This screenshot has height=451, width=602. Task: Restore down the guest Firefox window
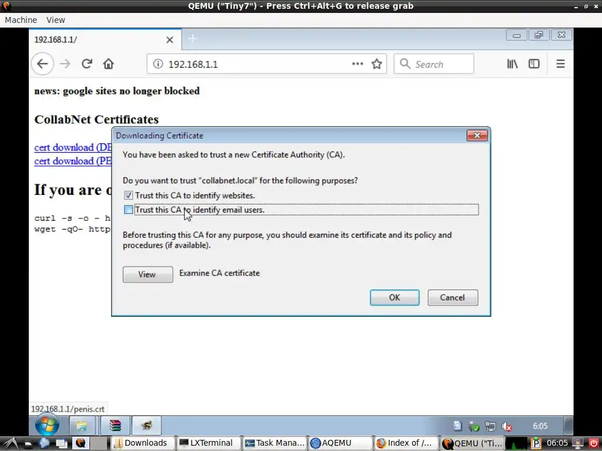pyautogui.click(x=539, y=35)
